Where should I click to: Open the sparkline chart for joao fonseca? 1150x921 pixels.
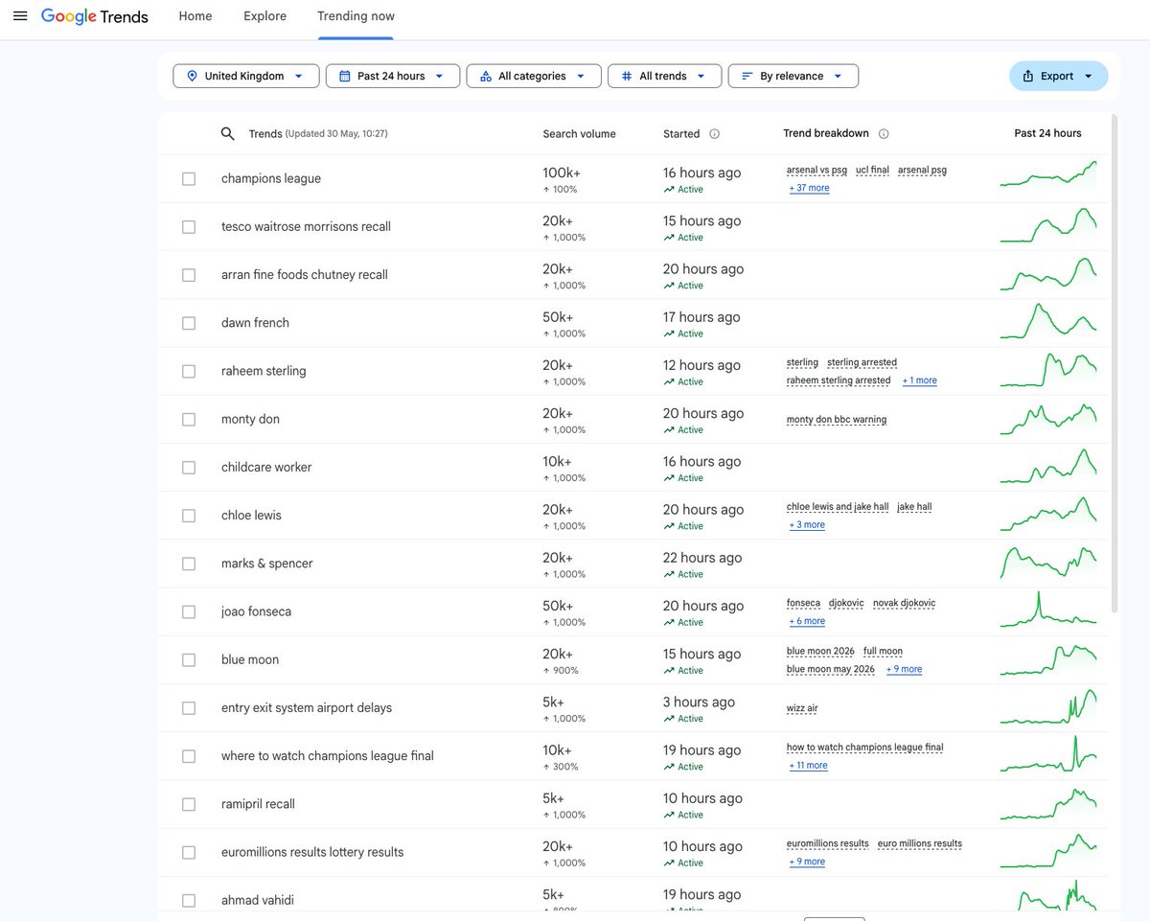click(x=1048, y=610)
